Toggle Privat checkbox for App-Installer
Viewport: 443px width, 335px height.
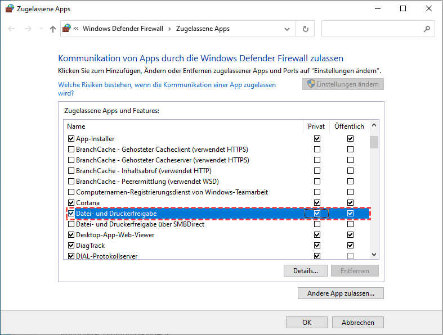pyautogui.click(x=317, y=138)
